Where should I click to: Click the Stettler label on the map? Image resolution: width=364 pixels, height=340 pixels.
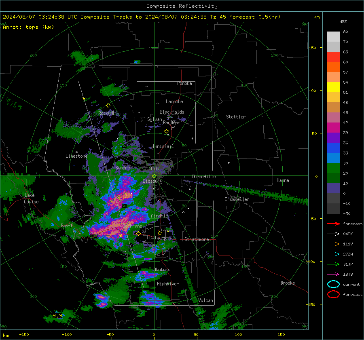coord(236,117)
